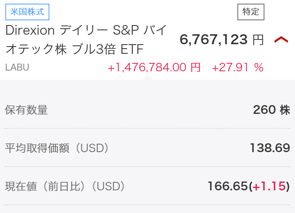295x213 pixels.
Task: Click the 米国株式 category badge
Action: click(27, 12)
